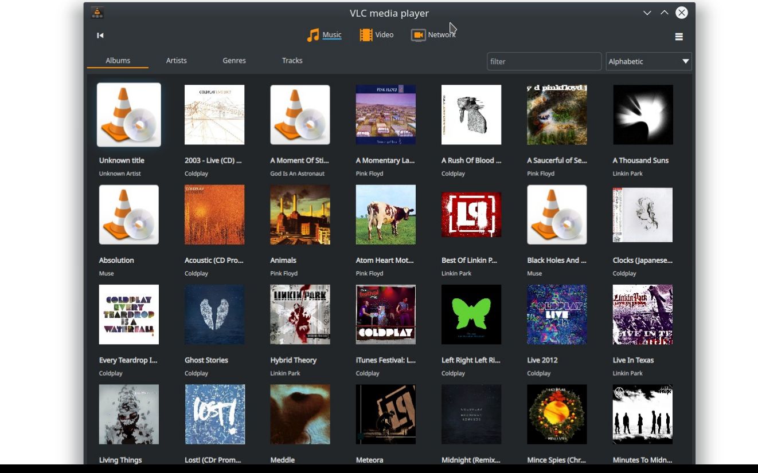This screenshot has width=758, height=473.
Task: Open Black Holes And Revelations album cover
Action: tap(557, 215)
